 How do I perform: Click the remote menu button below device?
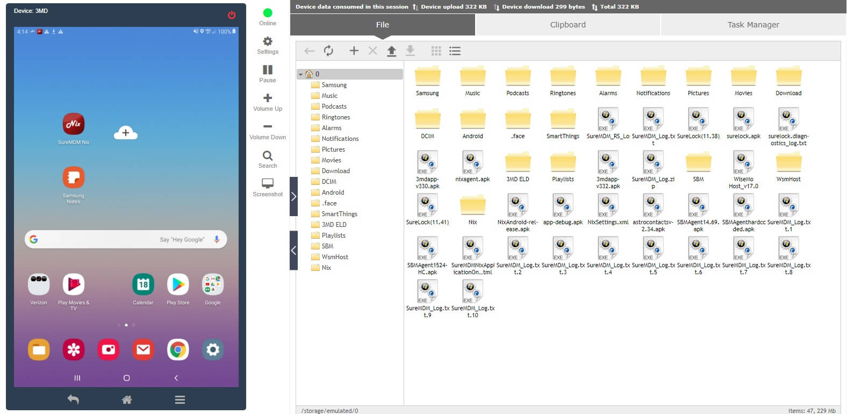180,399
